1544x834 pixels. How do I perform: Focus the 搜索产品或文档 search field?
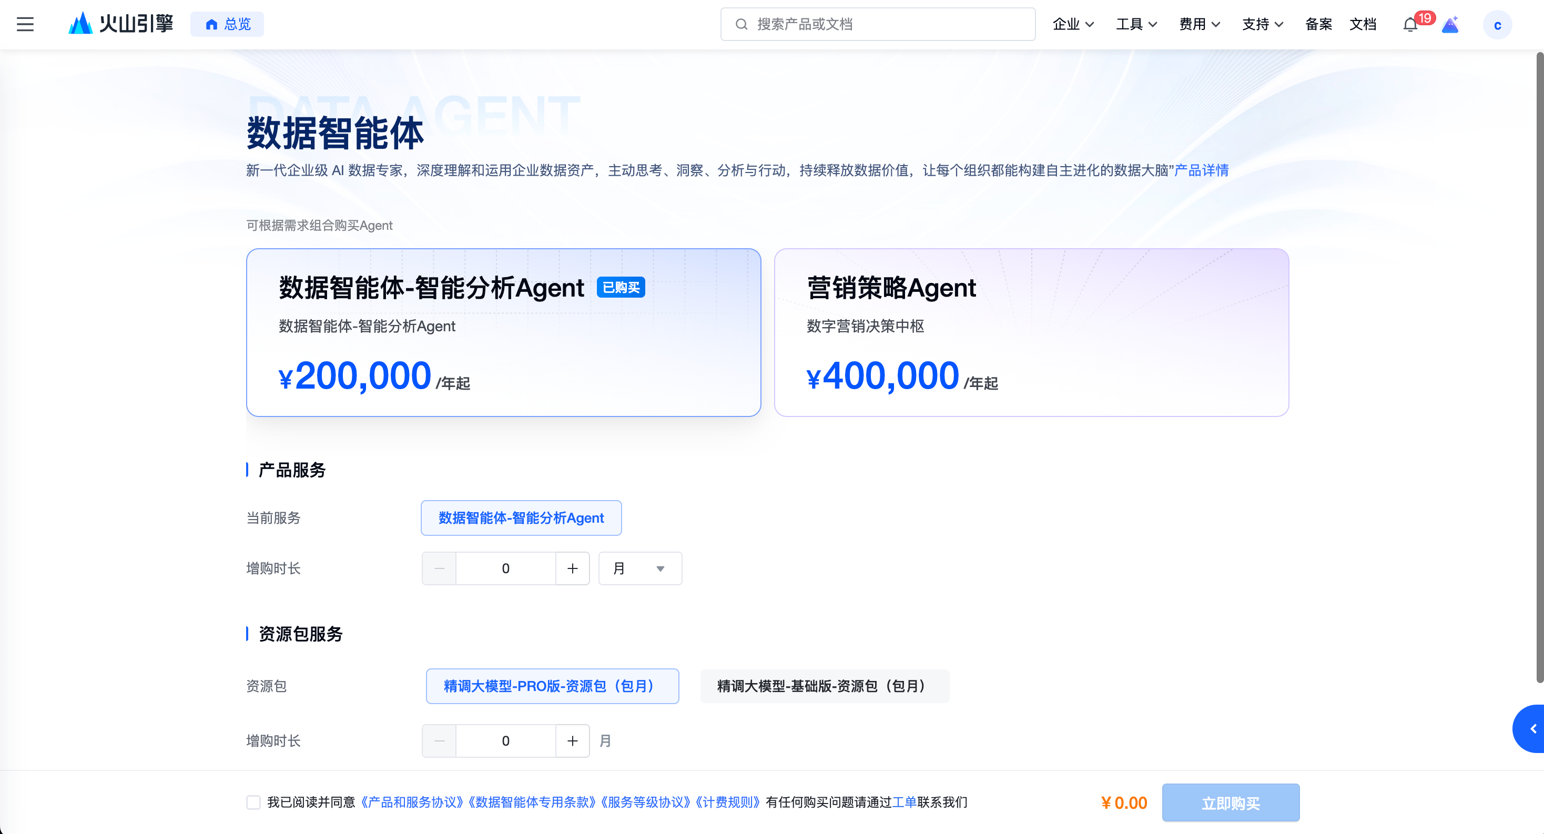(x=878, y=24)
